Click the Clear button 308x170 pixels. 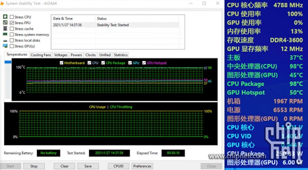[64, 166]
